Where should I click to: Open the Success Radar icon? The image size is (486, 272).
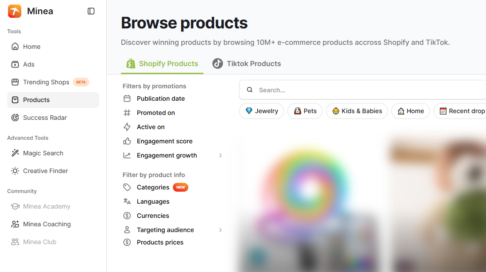point(15,118)
